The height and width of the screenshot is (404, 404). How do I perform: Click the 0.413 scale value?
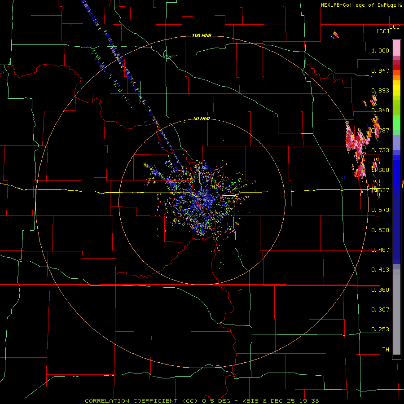coord(380,270)
